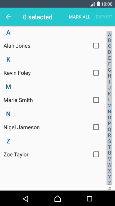Jump to # symbol in index bar

tap(109, 189)
